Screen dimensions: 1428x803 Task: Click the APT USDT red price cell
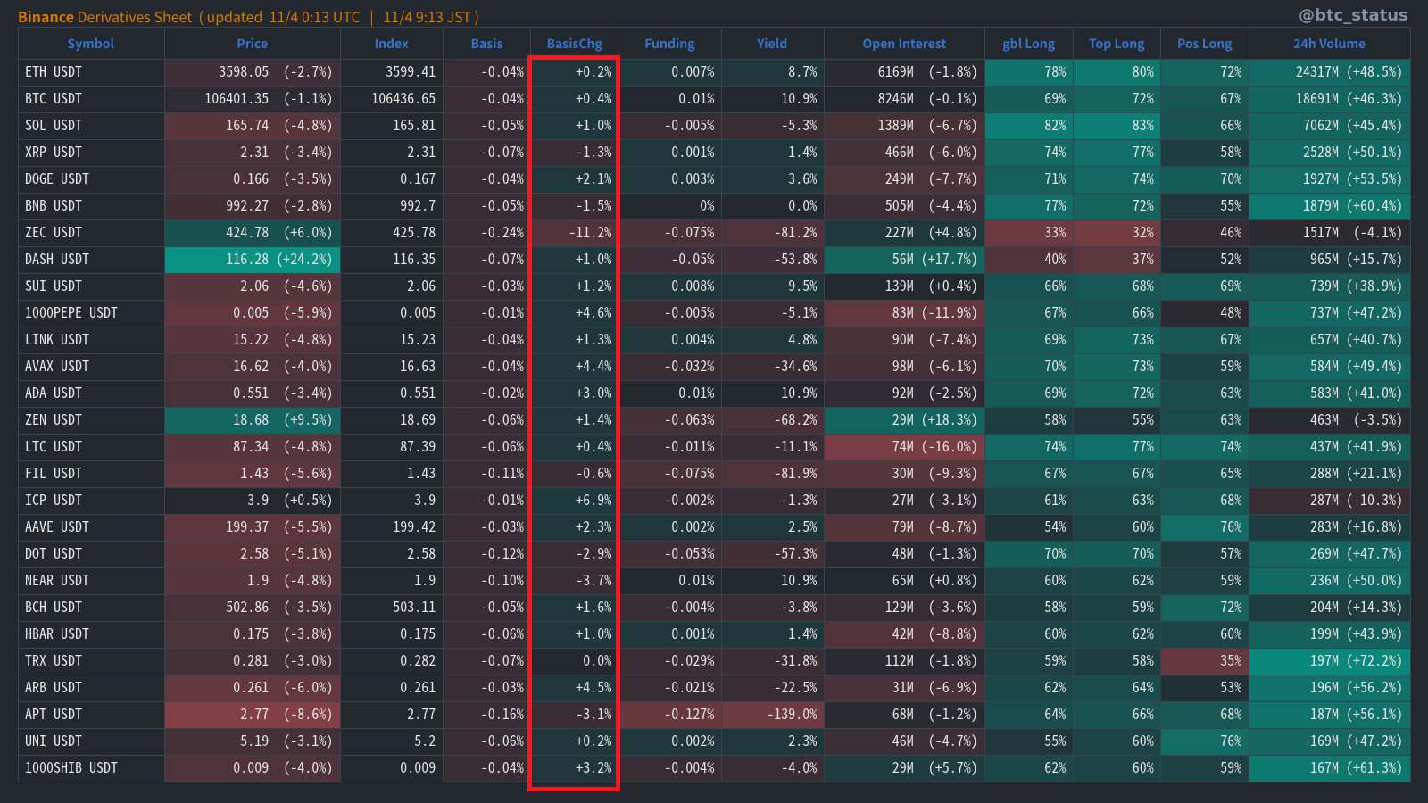(x=253, y=715)
